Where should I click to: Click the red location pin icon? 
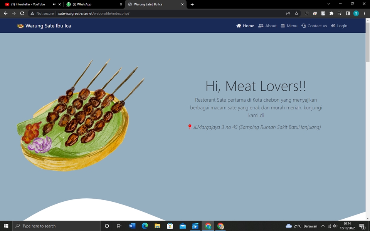[x=190, y=127]
